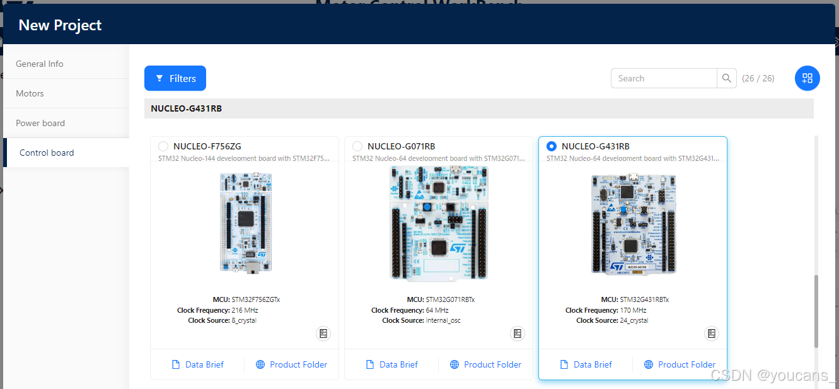Click the NUCLEO-G431RB selected board header
Screen dimensions: 839x389
pyautogui.click(x=479, y=108)
